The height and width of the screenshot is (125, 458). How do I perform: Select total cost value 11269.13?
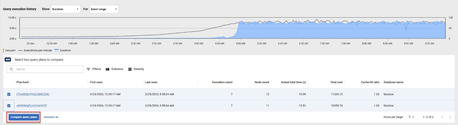pos(336,94)
